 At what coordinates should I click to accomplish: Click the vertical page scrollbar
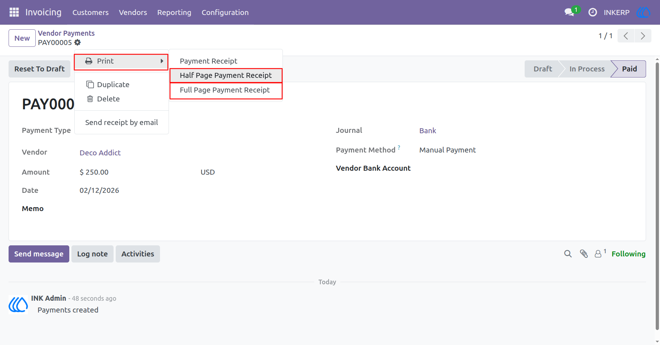point(657,196)
